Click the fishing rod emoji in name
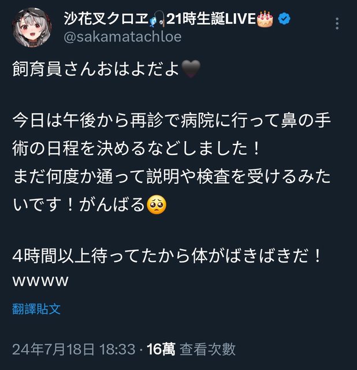 point(157,19)
